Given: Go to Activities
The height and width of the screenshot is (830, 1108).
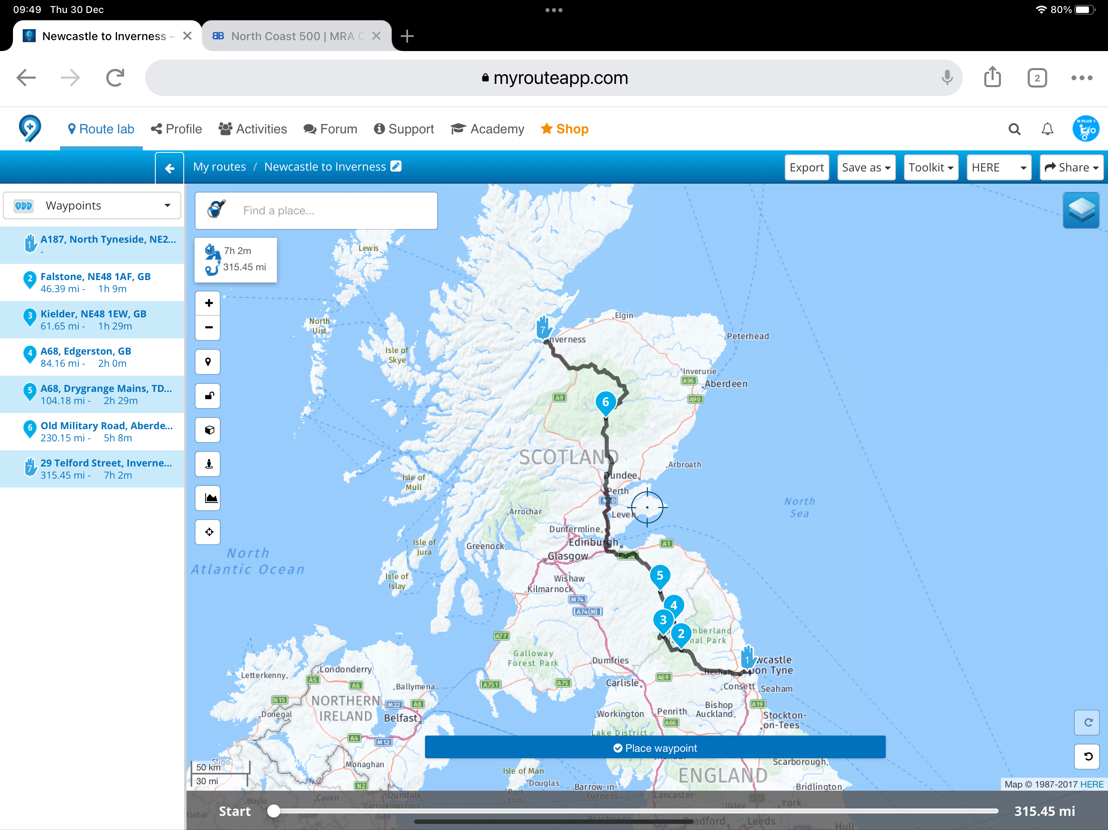Looking at the screenshot, I should click(252, 129).
